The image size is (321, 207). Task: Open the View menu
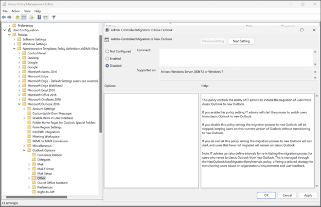(27, 11)
